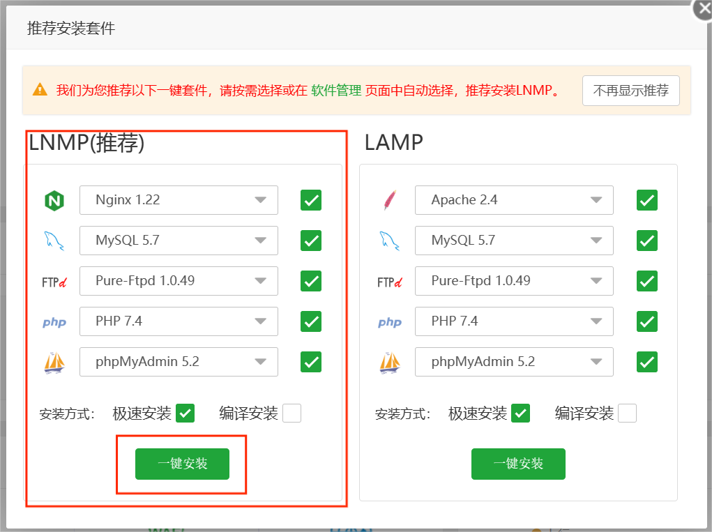Click 一键安装 button under LAMP
The height and width of the screenshot is (532, 712).
click(x=518, y=464)
